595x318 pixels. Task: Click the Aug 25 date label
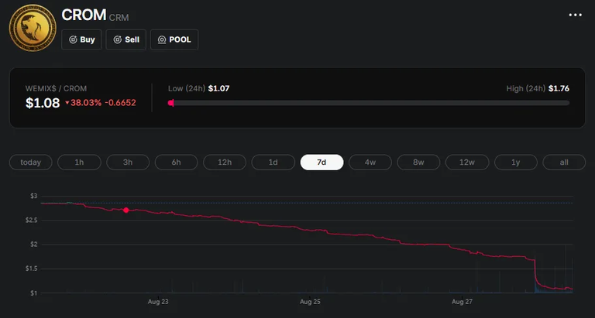click(x=310, y=302)
